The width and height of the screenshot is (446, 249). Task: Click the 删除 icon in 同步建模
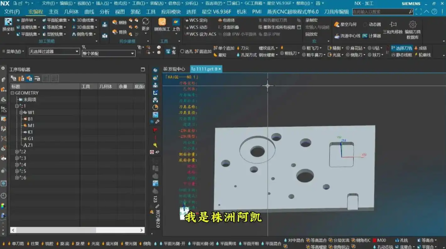tap(115, 22)
